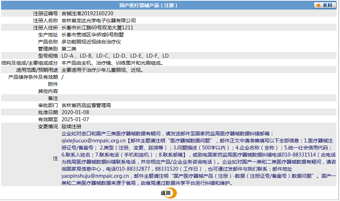This screenshot has width=340, height=201.
Task: Select the page title 国产医疗器械产品（注册）
Action: click(148, 6)
